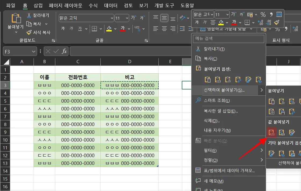The height and width of the screenshot is (191, 301).
Task: Align text to bottom in the ribbon
Action: 173,18
